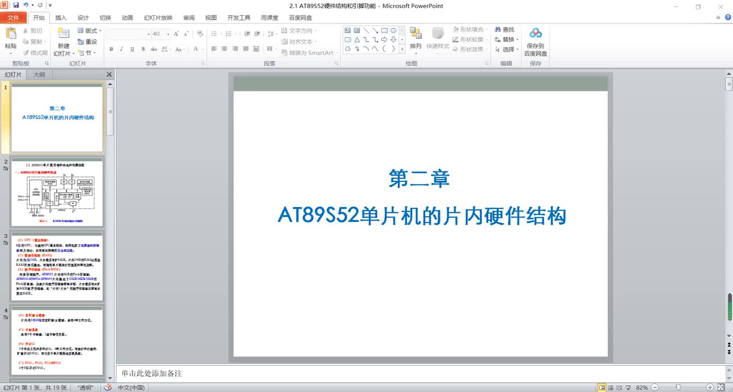Screen dimensions: 733x392
Task: Click the Format Painter (格式刷) button
Action: pyautogui.click(x=35, y=53)
